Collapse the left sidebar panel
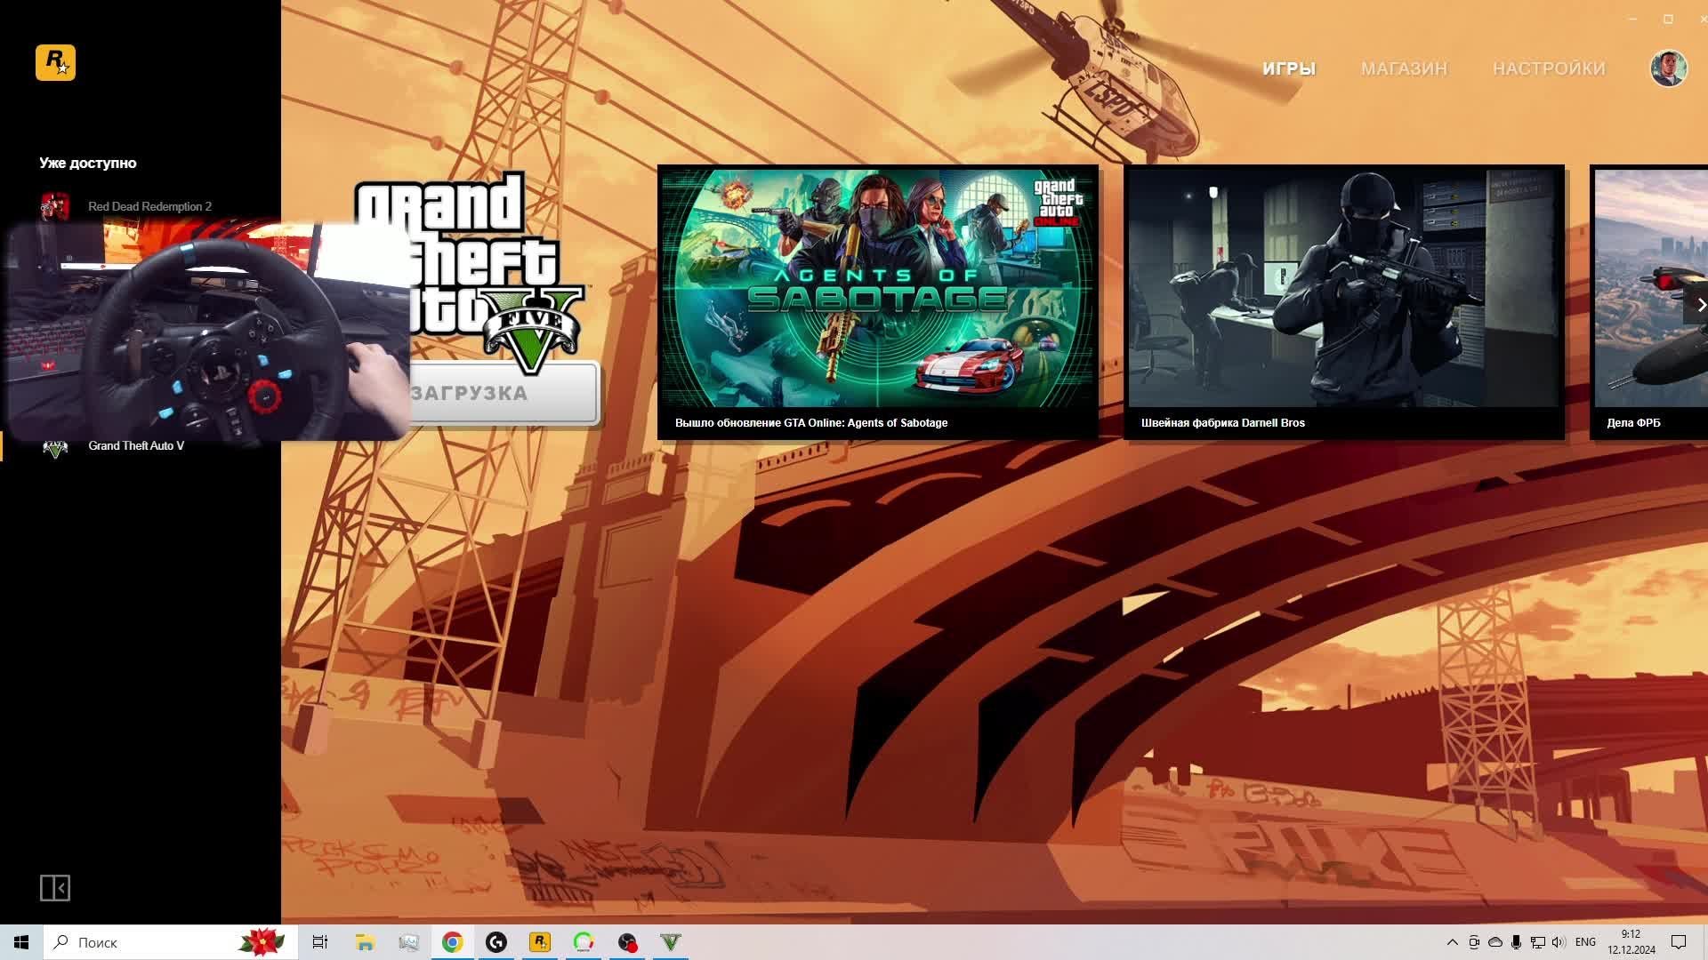 tap(54, 887)
